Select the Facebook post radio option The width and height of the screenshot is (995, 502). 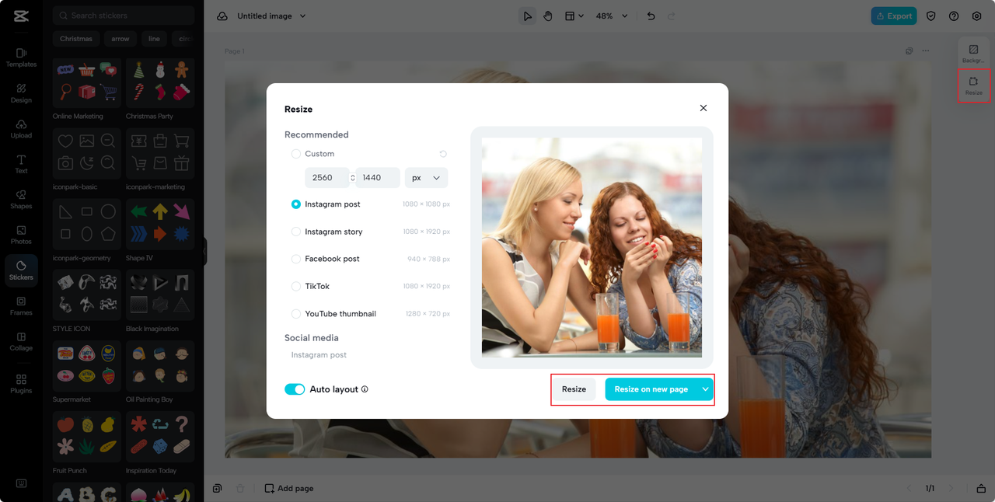click(x=296, y=259)
